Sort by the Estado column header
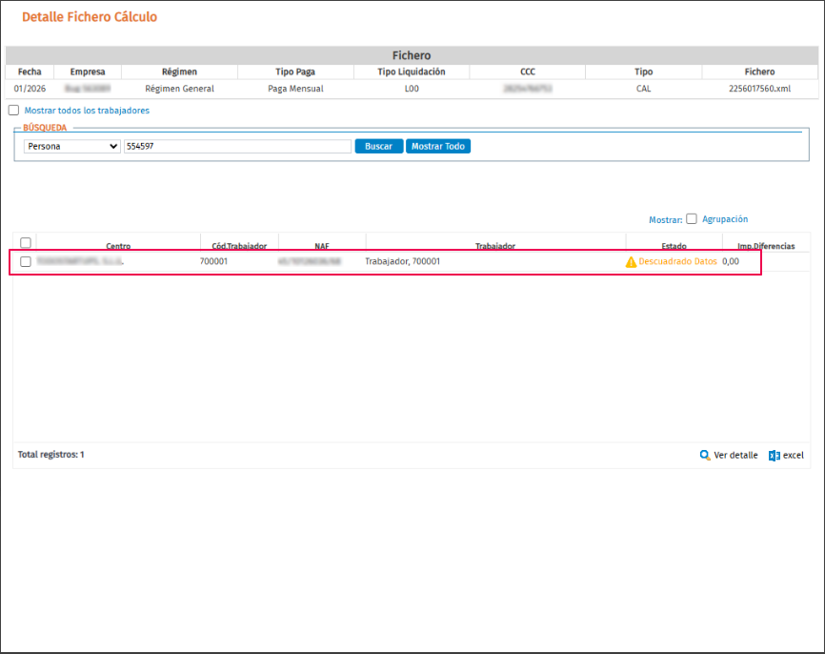Viewport: 825px width, 654px height. 674,246
